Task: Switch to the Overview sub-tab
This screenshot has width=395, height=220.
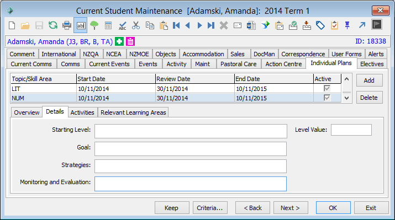Action: coord(27,112)
